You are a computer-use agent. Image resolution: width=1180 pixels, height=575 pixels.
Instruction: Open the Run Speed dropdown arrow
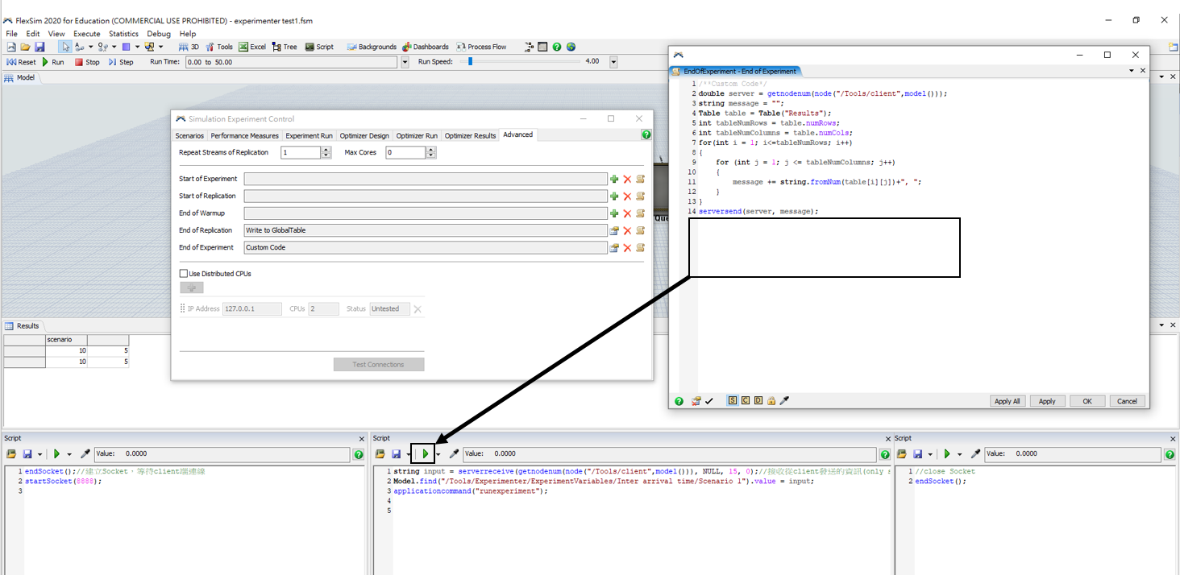tap(613, 62)
